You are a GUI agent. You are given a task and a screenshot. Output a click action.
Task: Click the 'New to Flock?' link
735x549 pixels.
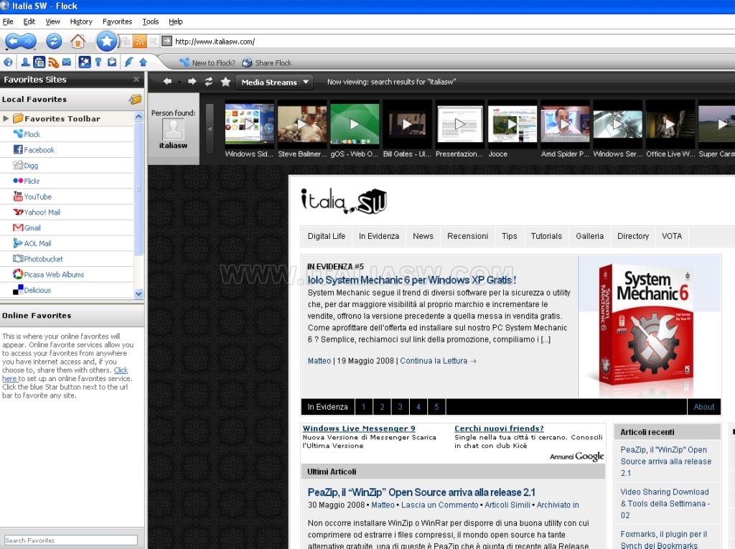coord(207,62)
